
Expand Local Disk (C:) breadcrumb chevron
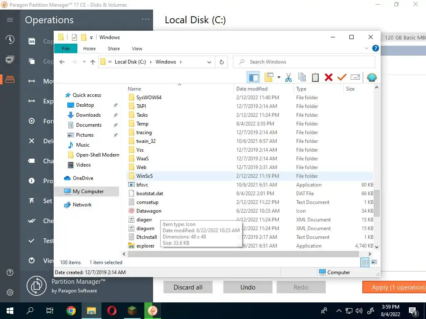[x=151, y=62]
